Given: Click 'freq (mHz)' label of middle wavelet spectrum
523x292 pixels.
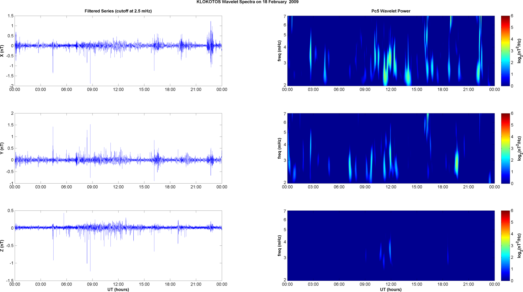Looking at the screenshot, I should [280, 148].
